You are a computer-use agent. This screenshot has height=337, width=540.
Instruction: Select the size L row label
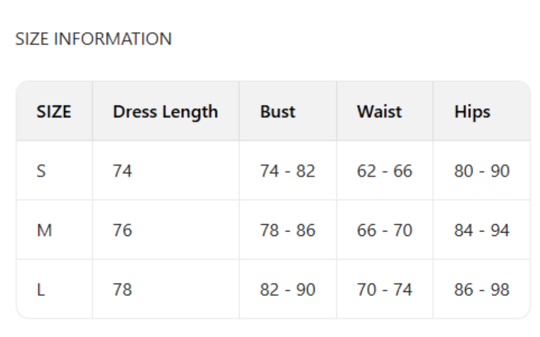pos(40,290)
